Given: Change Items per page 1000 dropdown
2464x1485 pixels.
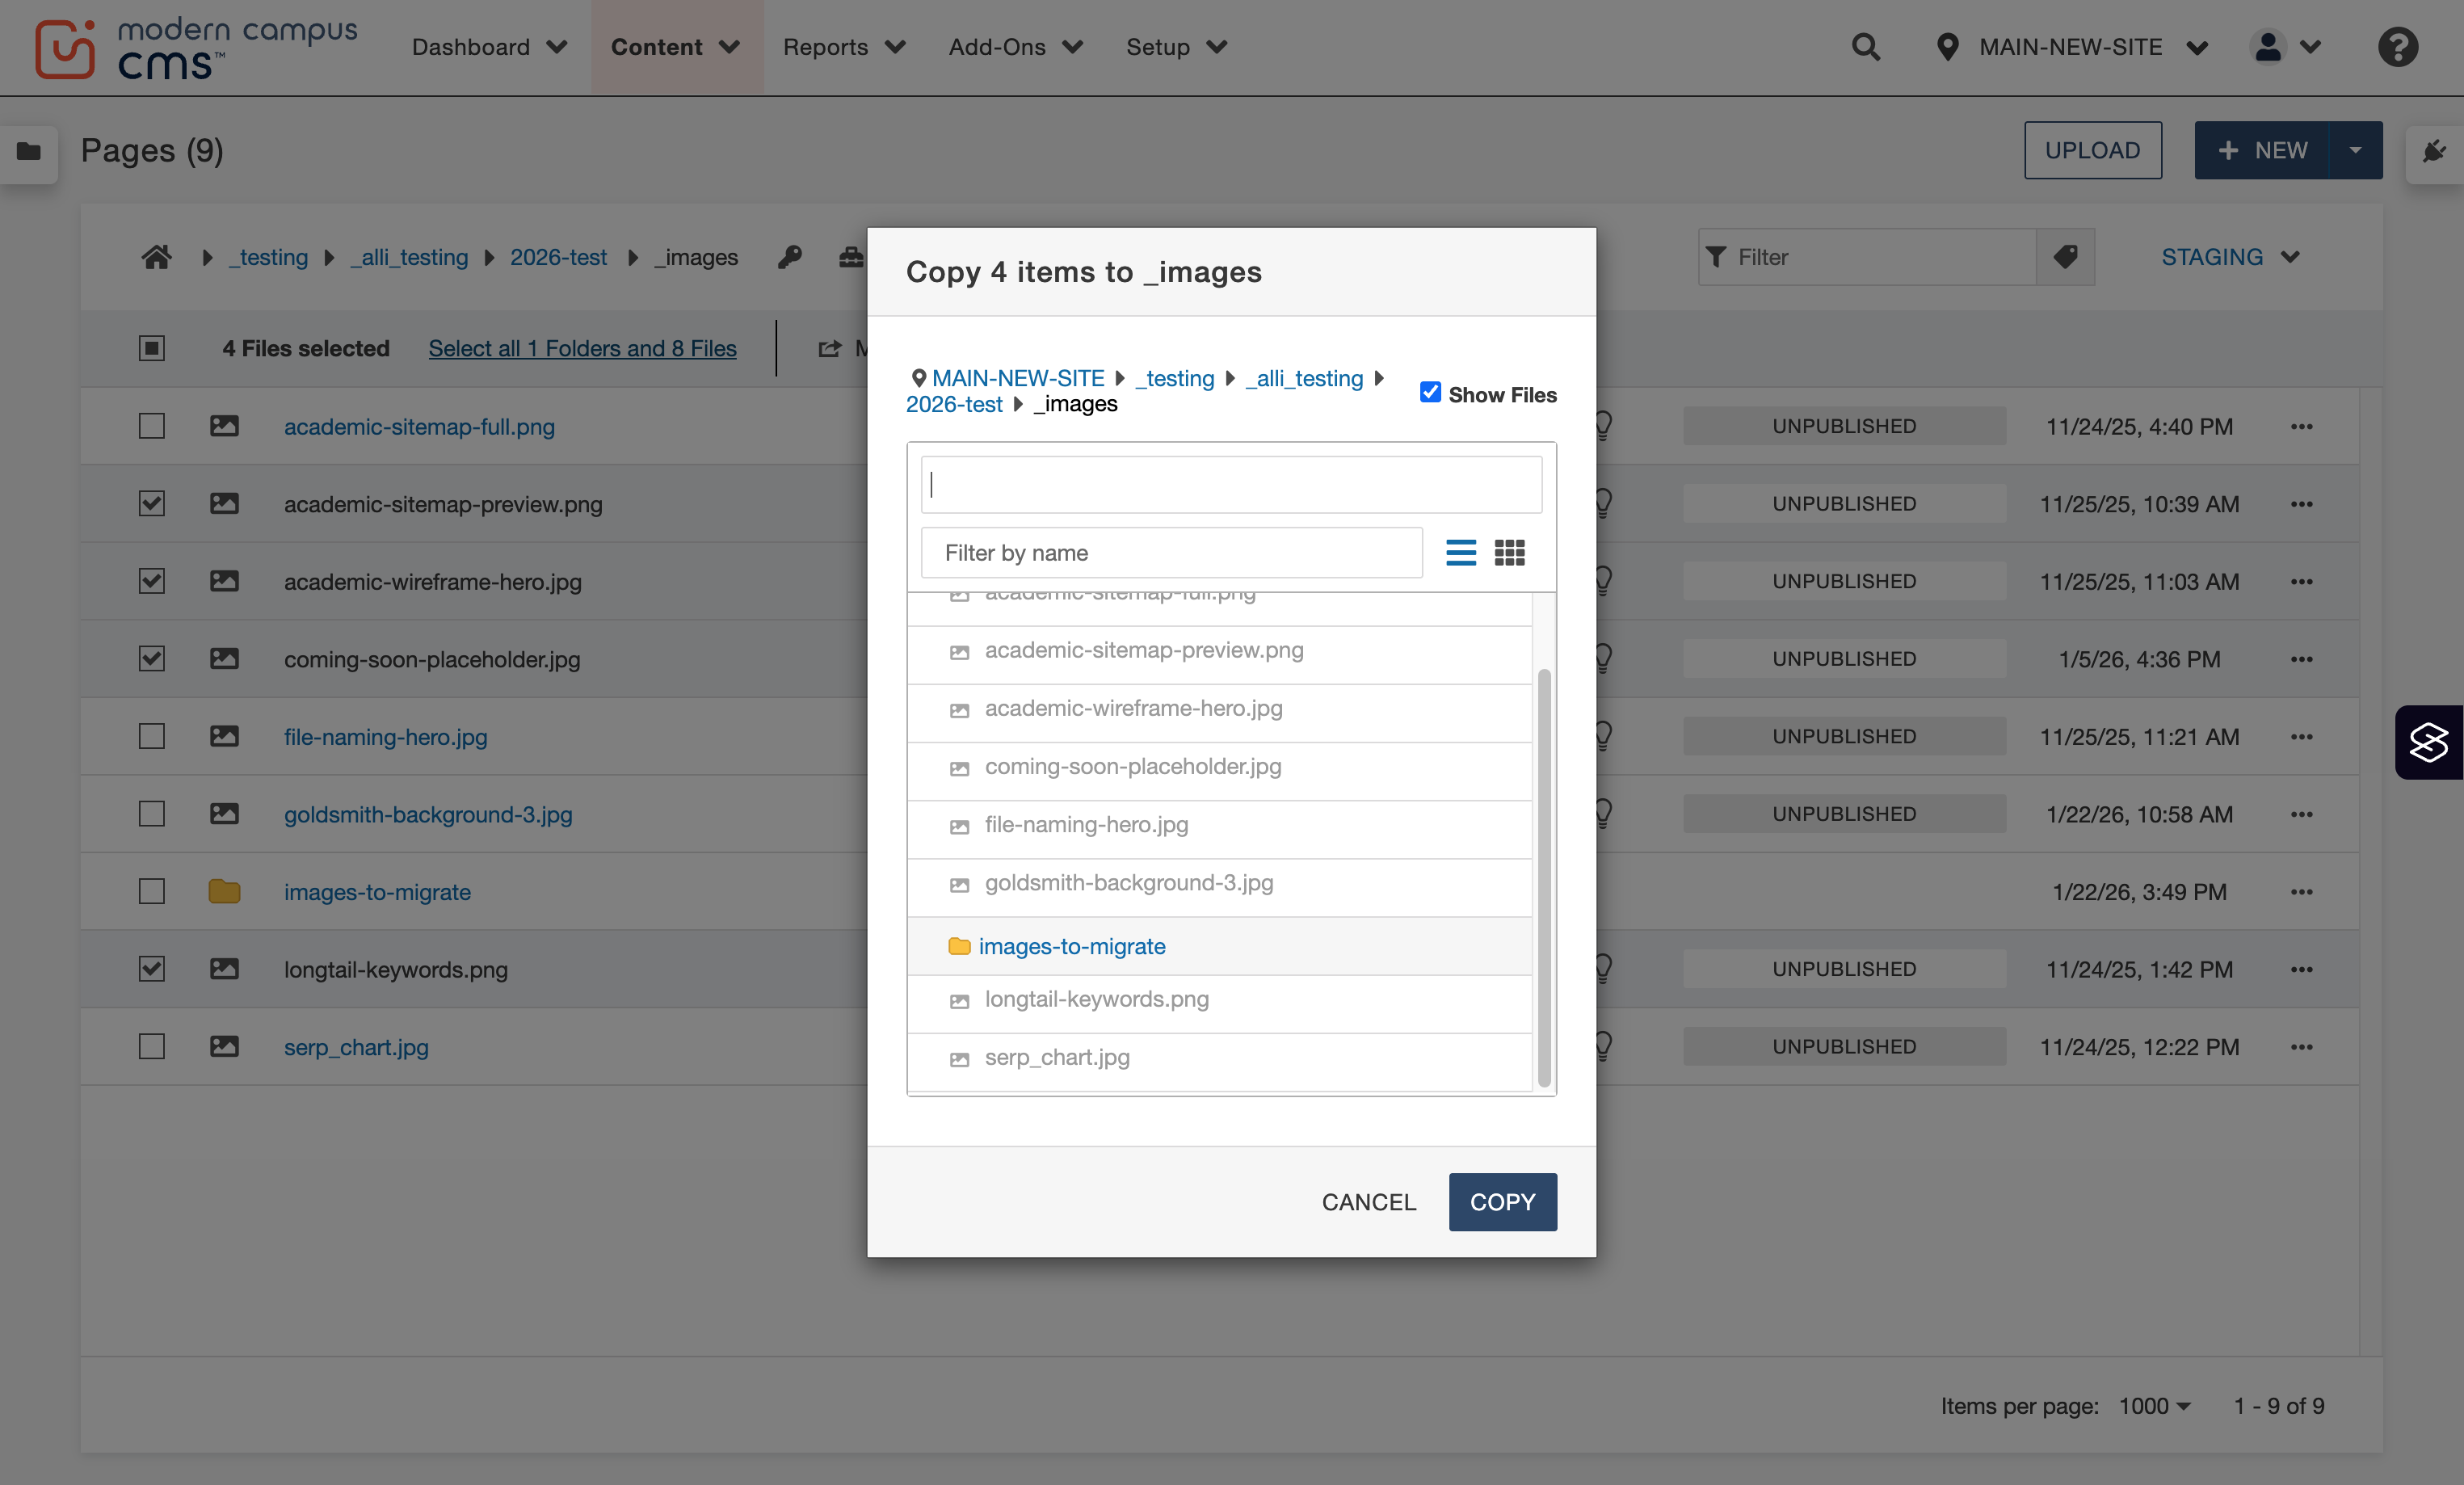Looking at the screenshot, I should [2155, 1406].
